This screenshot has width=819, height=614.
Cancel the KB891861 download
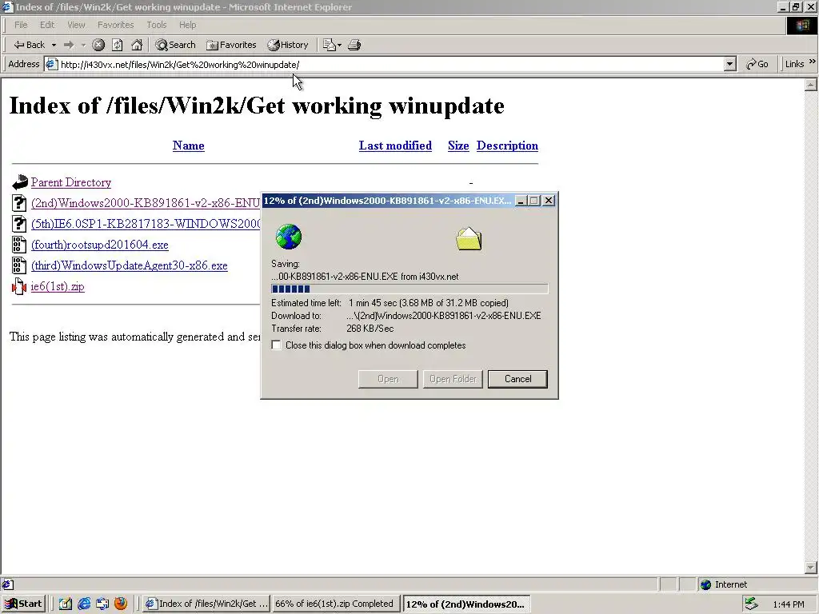click(x=517, y=379)
